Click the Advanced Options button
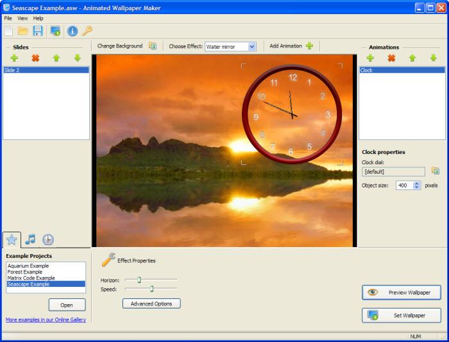The width and height of the screenshot is (449, 342). [151, 304]
